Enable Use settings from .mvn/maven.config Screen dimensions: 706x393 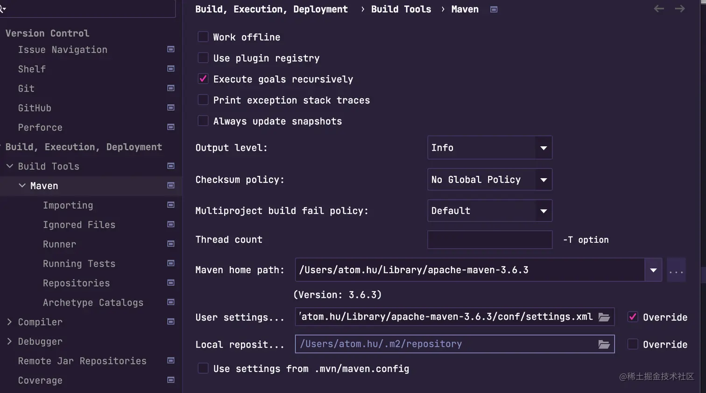(203, 368)
